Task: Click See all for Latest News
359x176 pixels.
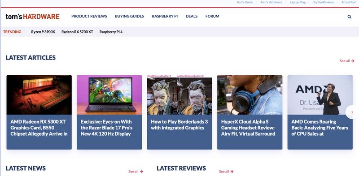Action: pos(136,172)
